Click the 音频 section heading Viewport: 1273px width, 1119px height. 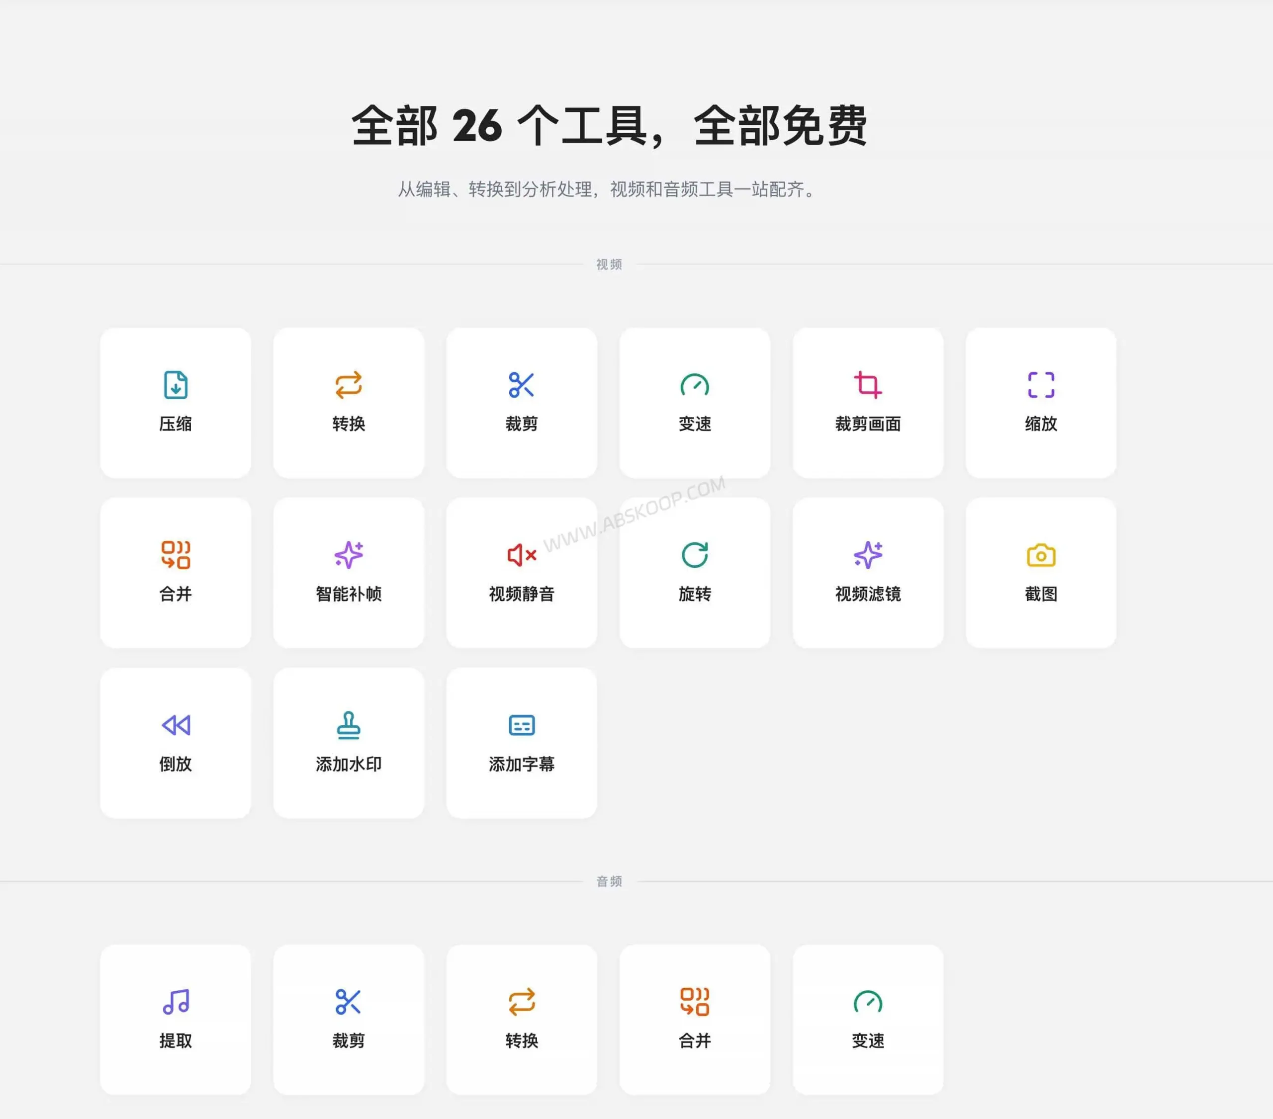click(x=609, y=881)
